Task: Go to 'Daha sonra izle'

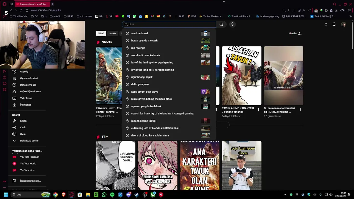Action: pyautogui.click(x=28, y=85)
